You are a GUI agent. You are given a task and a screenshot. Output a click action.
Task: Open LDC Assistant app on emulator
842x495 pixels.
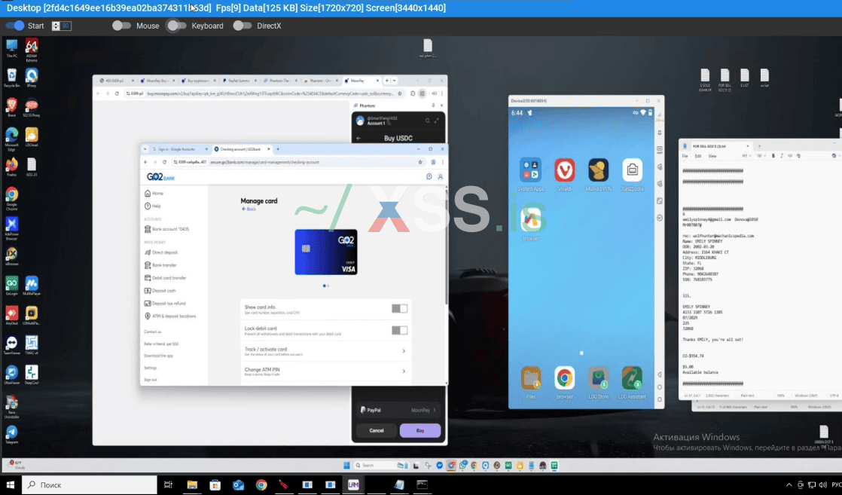click(x=632, y=378)
